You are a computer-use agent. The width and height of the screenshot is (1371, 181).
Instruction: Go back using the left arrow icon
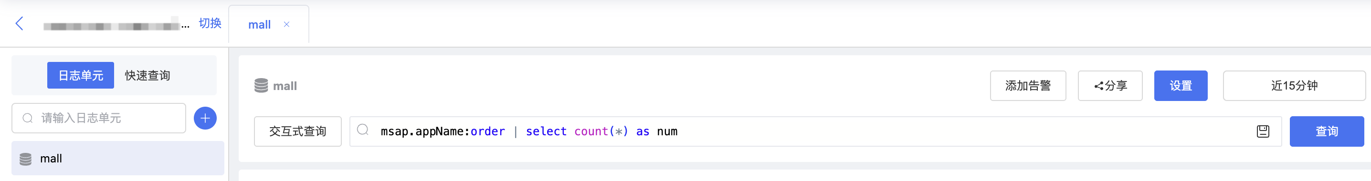[x=19, y=23]
